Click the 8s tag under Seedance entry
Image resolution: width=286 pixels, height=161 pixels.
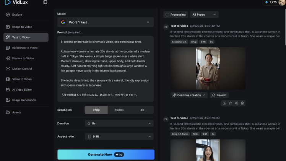(x=211, y=42)
